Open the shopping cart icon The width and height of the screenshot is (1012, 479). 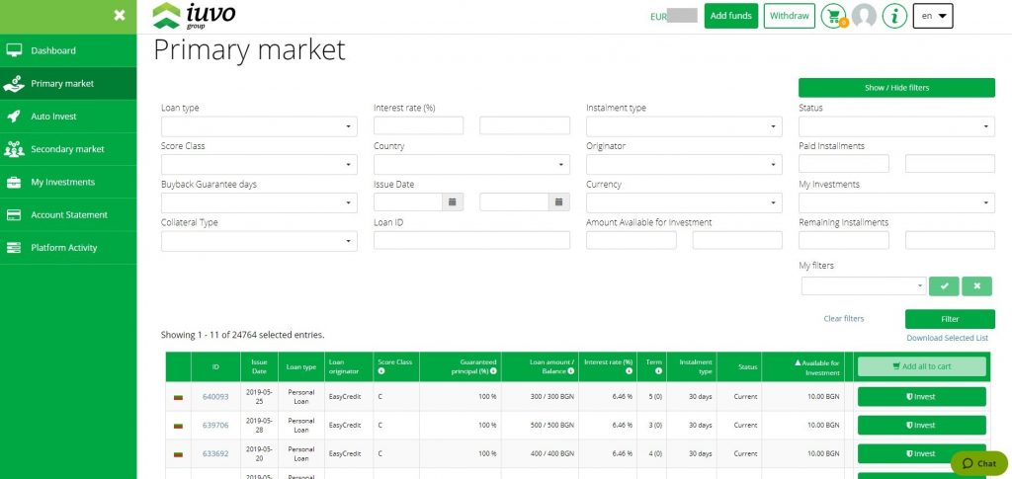[x=833, y=16]
